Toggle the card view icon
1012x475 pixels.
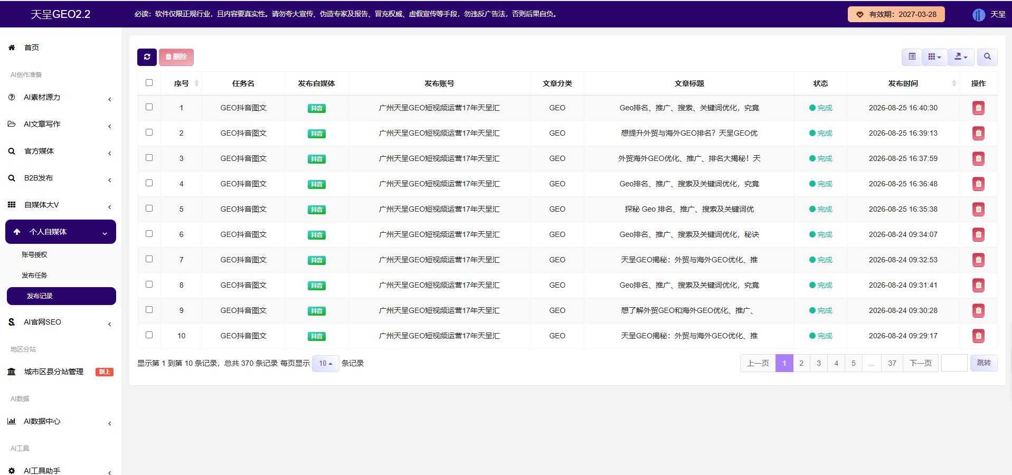[x=912, y=57]
